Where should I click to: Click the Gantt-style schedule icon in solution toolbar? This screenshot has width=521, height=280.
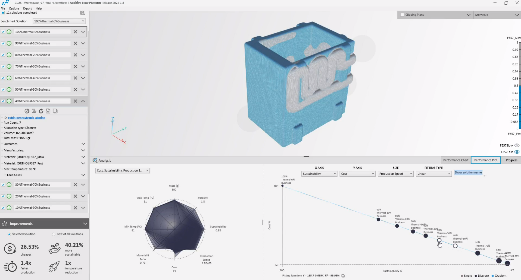pyautogui.click(x=34, y=111)
